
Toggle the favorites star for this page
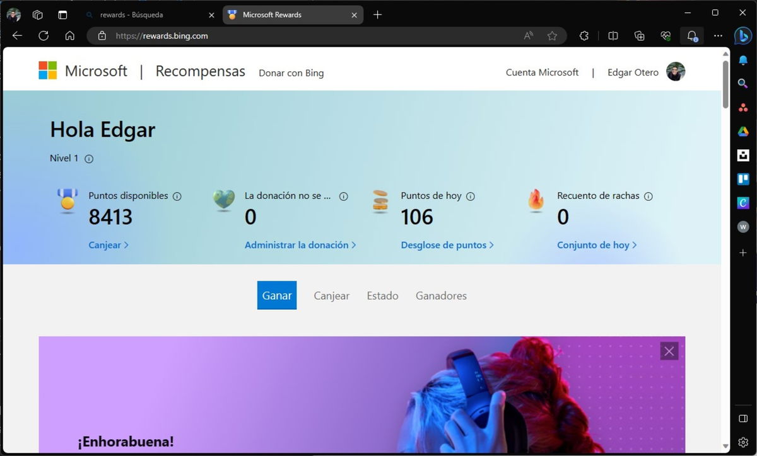point(553,36)
